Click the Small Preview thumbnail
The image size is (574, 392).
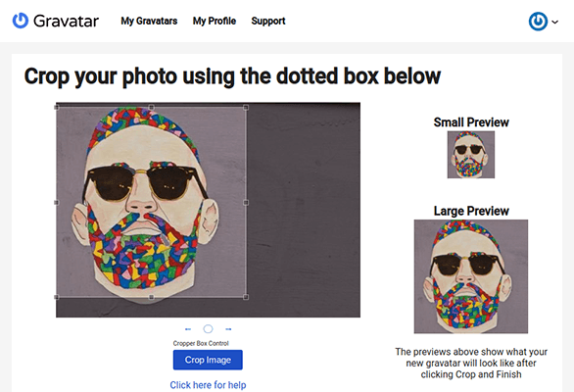click(471, 155)
